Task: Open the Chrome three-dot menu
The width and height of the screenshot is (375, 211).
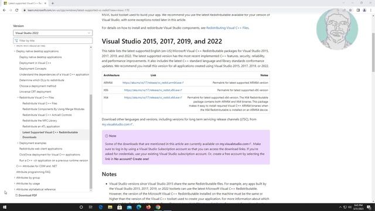Action: coord(371,11)
